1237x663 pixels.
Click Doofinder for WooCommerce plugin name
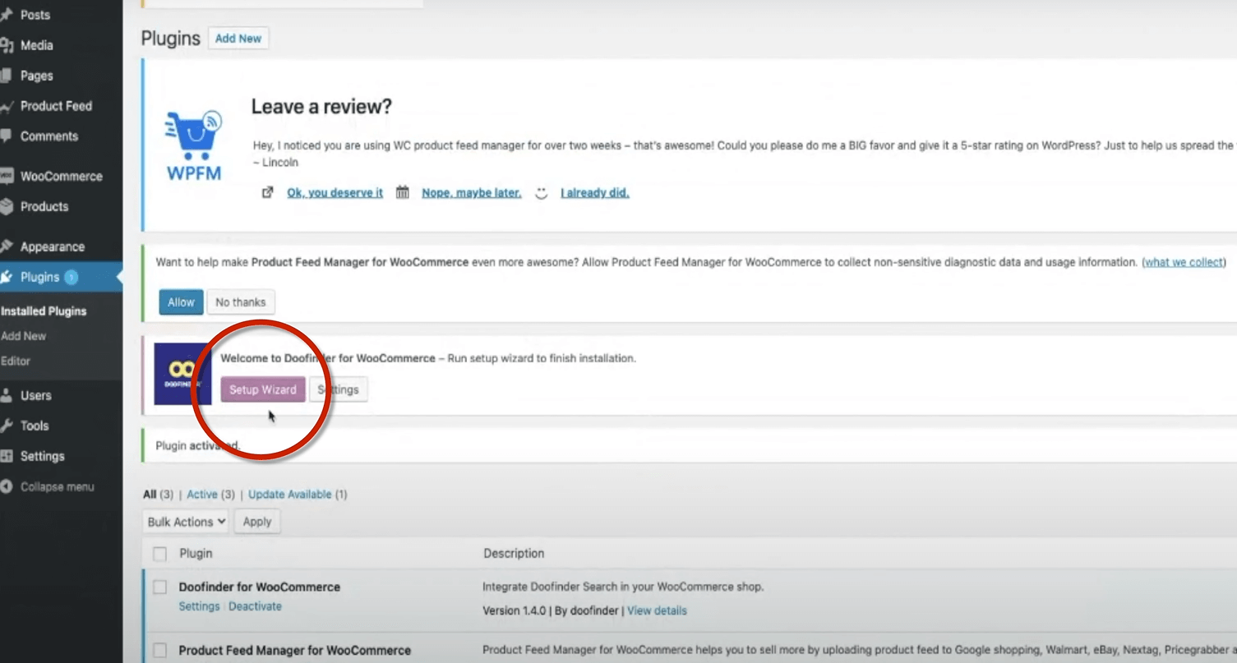260,587
